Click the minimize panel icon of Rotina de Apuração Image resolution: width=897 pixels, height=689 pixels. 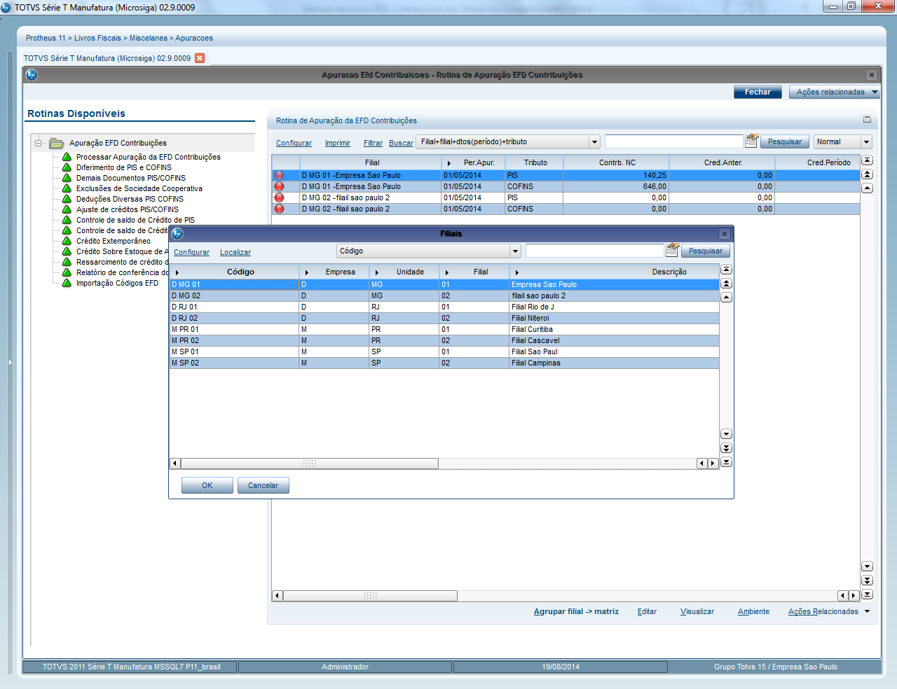click(867, 120)
